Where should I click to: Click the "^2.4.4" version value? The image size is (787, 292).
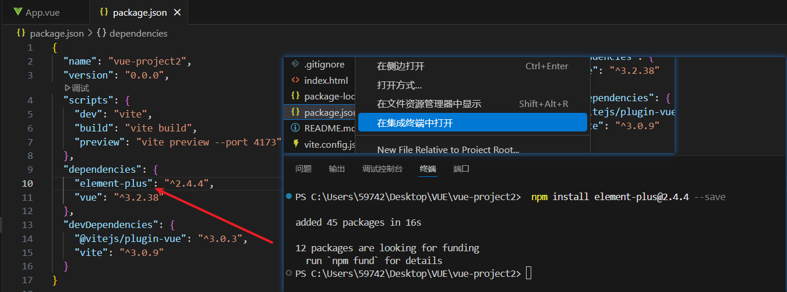click(187, 183)
